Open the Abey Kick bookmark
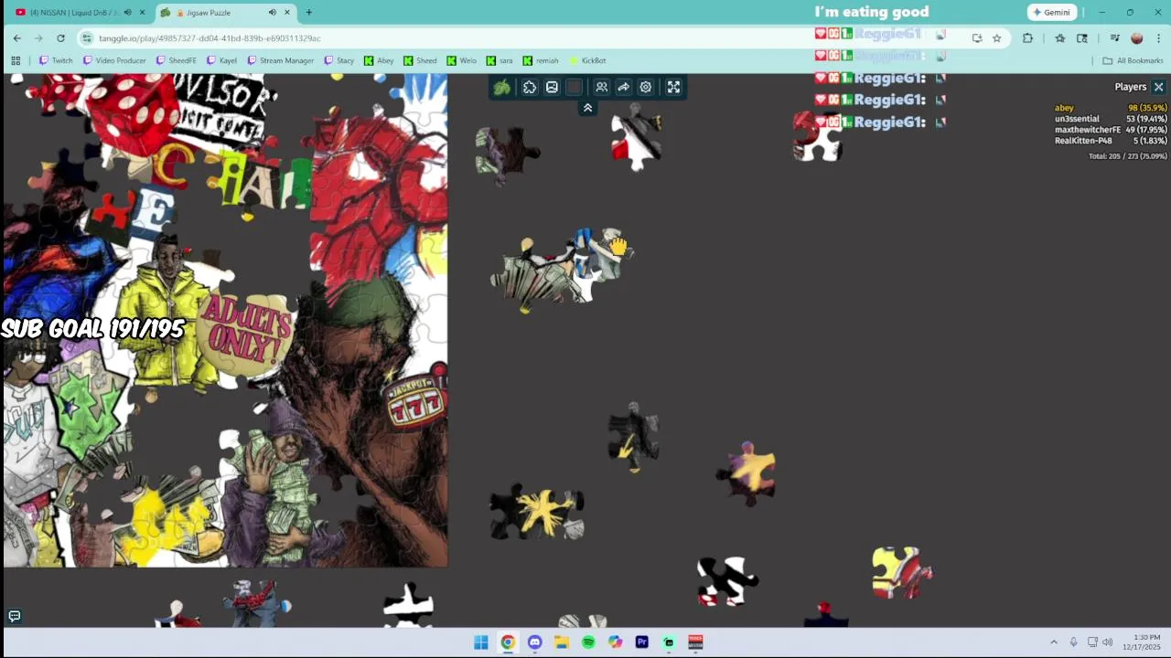The width and height of the screenshot is (1171, 658). 379,60
